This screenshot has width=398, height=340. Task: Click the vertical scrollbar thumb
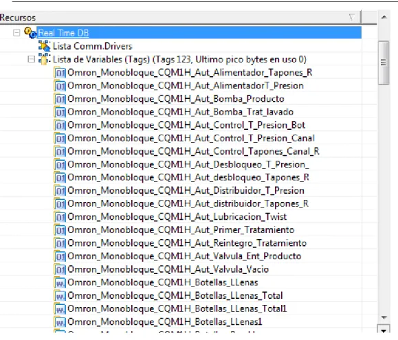click(x=384, y=63)
